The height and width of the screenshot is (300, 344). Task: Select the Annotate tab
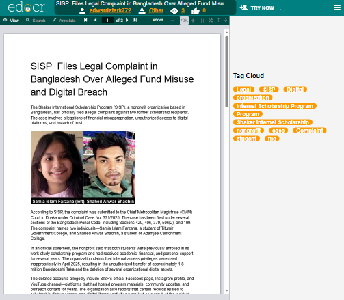coord(64,21)
